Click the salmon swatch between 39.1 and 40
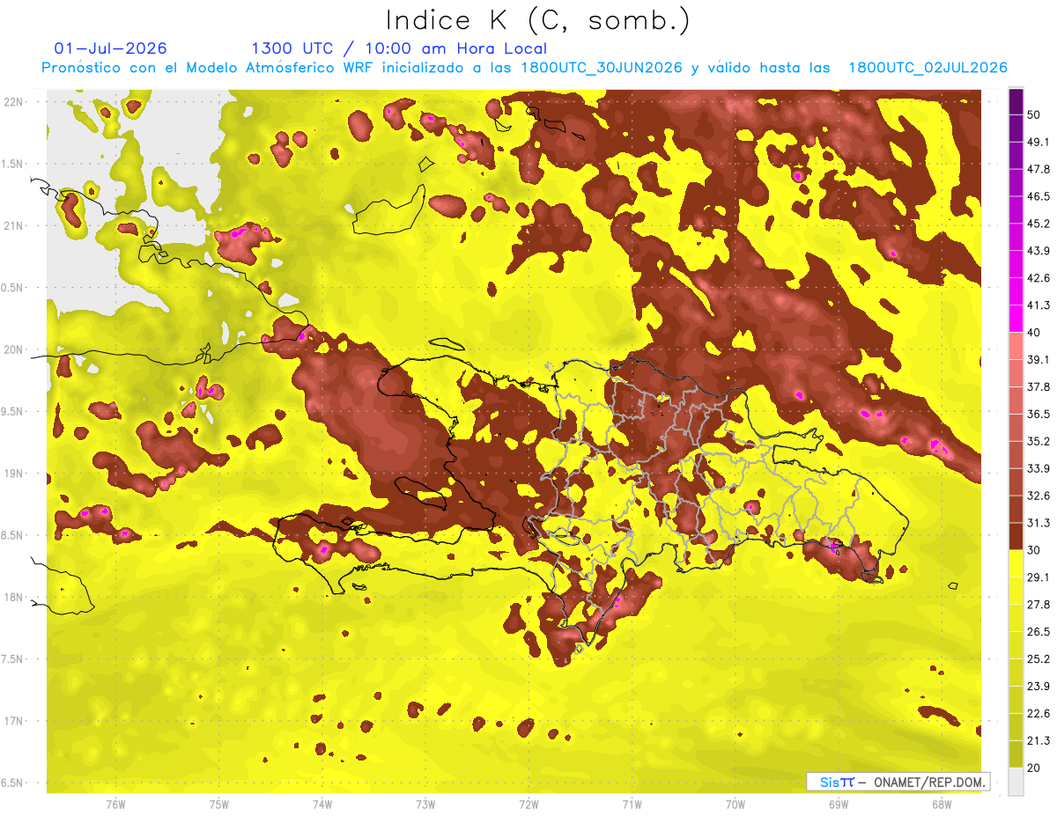1057x816 pixels. tap(1016, 346)
